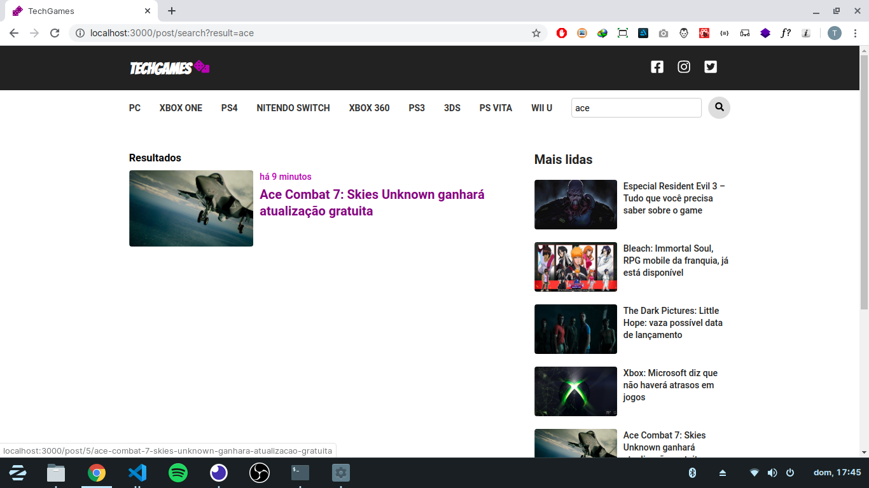Open the terminal from the taskbar
Viewport: 869px width, 488px height.
(300, 473)
